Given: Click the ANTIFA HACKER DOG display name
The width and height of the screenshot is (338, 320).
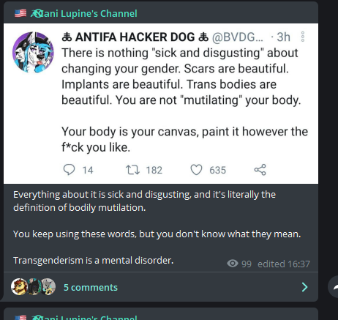Looking at the screenshot, I should [135, 37].
